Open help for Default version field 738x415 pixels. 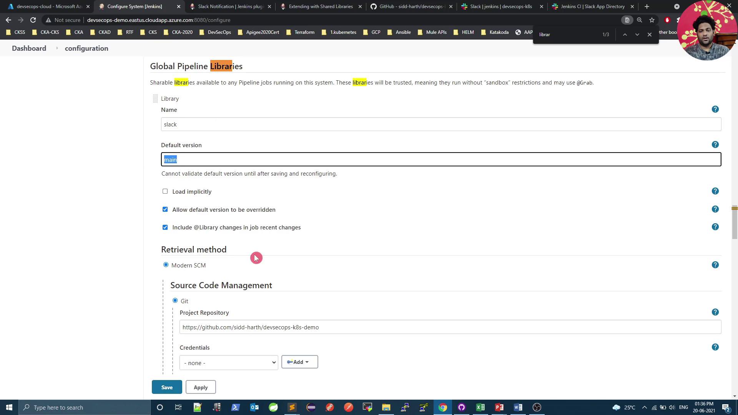[x=715, y=145]
